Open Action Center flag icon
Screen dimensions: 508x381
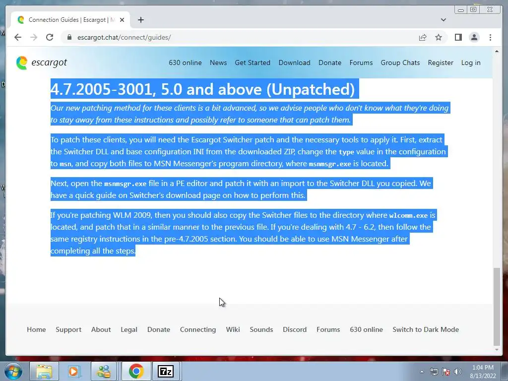coord(446,372)
